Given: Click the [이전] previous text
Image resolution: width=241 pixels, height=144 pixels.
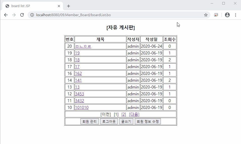Looking at the screenshot, I should [x=106, y=114].
